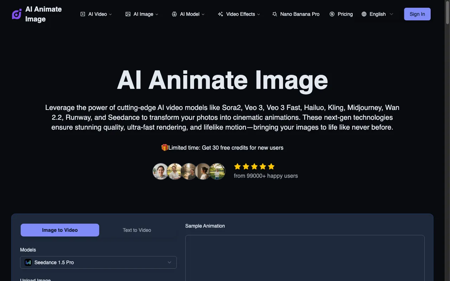Click the last gold rating star
The height and width of the screenshot is (281, 450).
click(271, 166)
